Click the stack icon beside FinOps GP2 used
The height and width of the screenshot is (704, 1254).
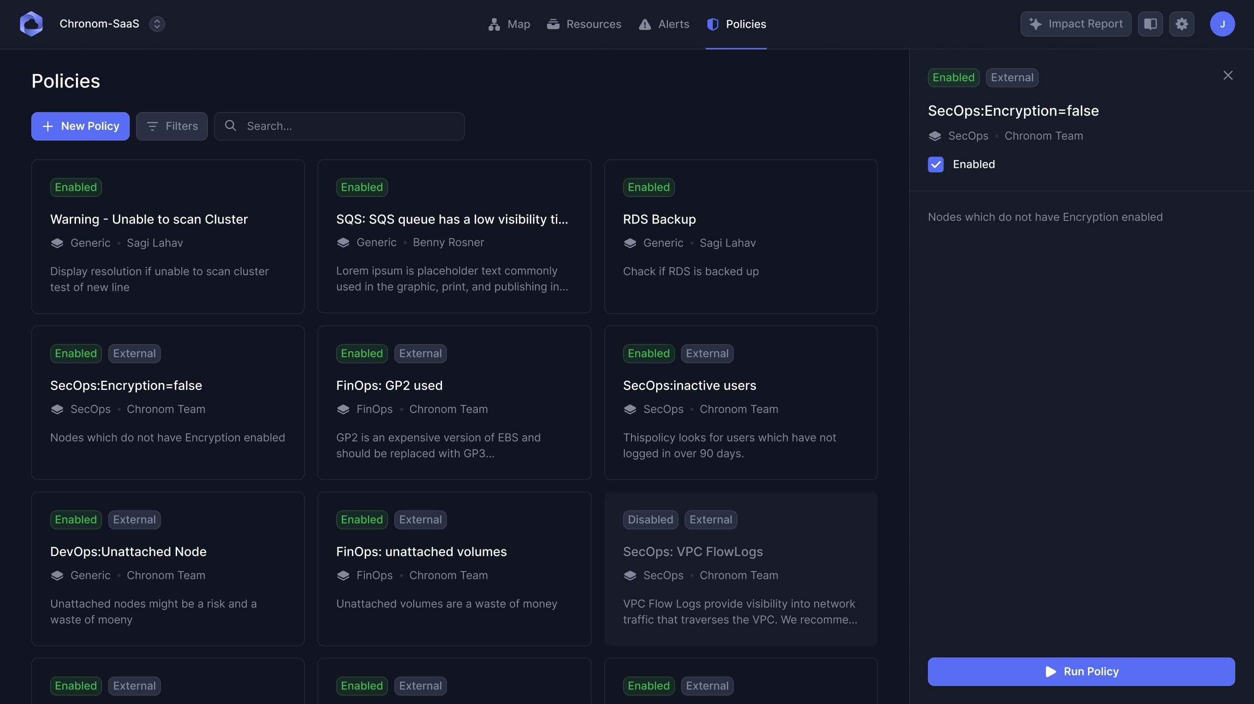coord(343,409)
